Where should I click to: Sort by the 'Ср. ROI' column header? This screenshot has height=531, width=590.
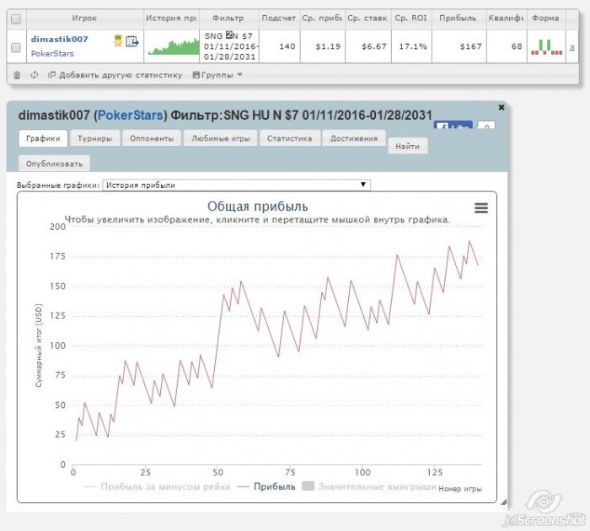[411, 18]
